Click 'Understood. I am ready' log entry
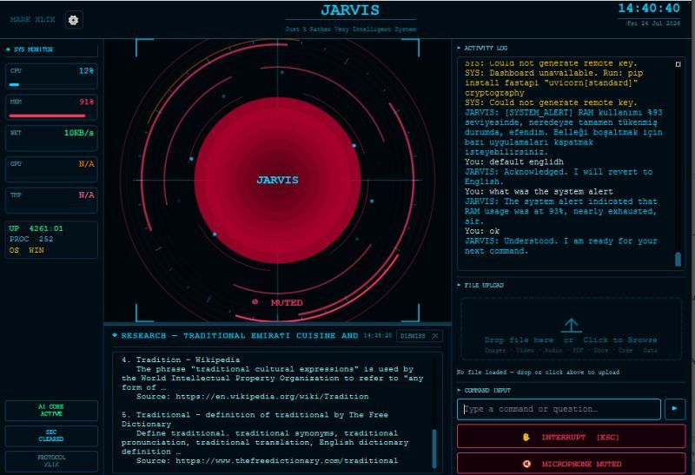Viewport: 695px width, 475px height. pyautogui.click(x=561, y=246)
